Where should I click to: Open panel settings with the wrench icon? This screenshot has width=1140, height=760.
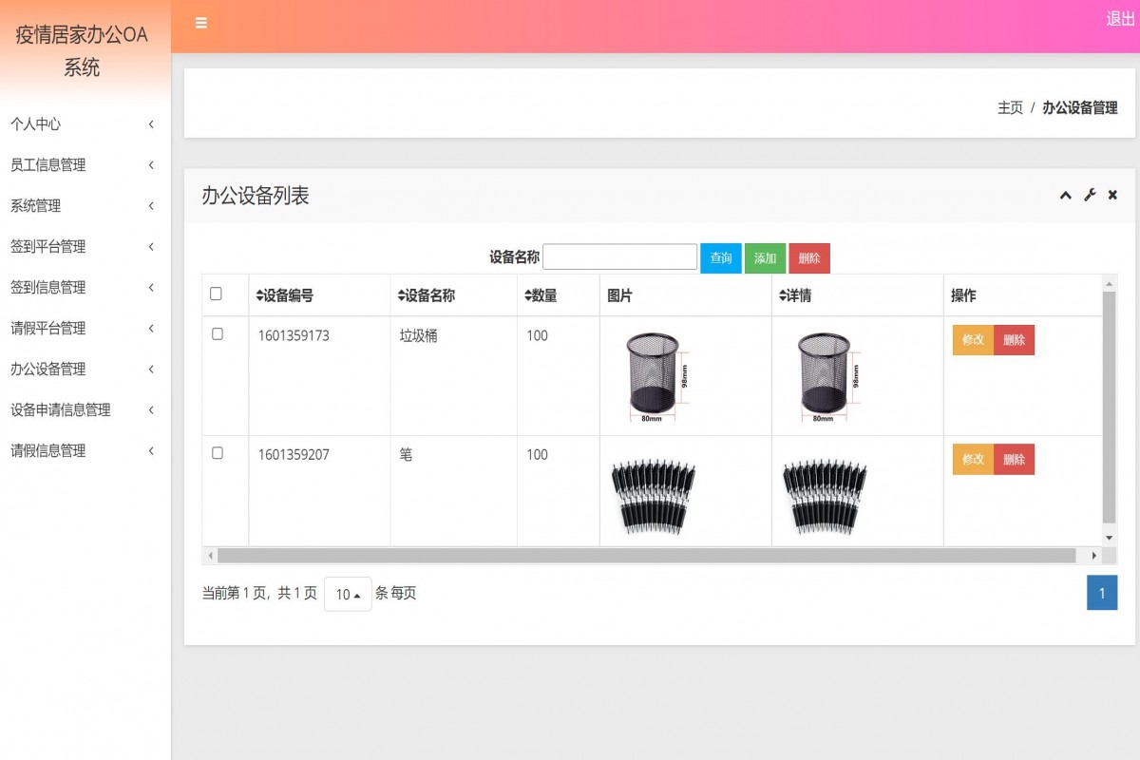1089,196
